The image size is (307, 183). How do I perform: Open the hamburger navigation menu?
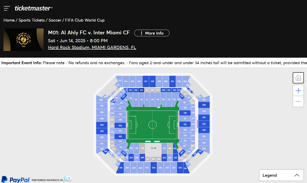pyautogui.click(x=7, y=8)
